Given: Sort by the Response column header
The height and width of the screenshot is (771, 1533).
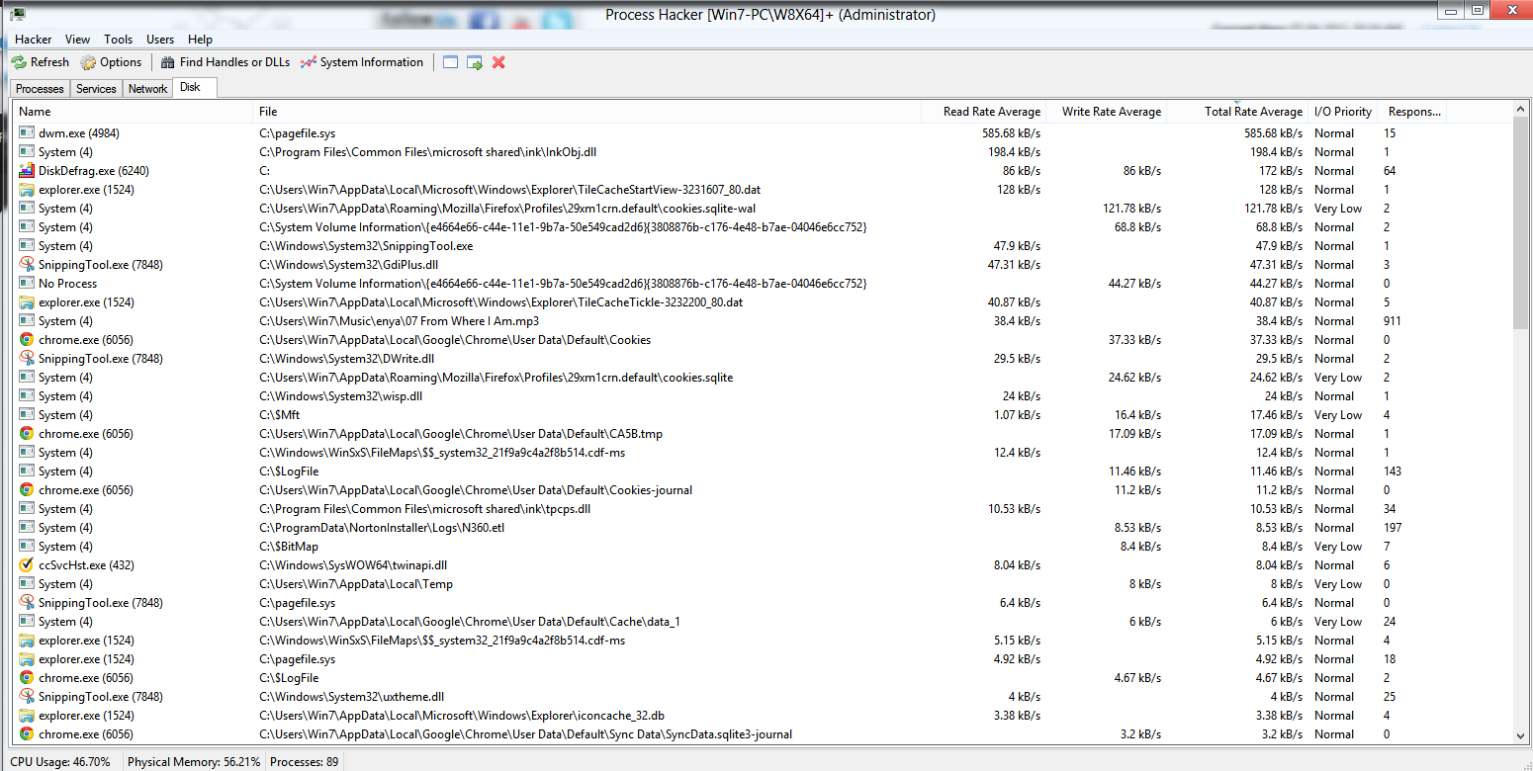Looking at the screenshot, I should (x=1414, y=112).
